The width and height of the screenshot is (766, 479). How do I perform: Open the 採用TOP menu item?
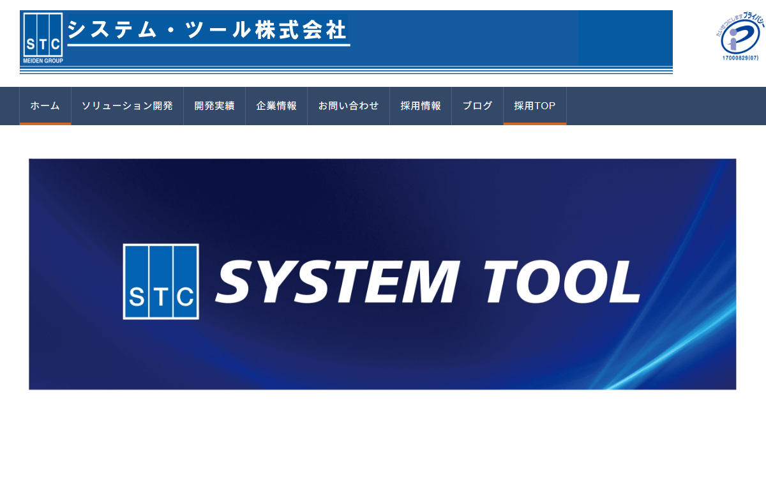point(535,106)
